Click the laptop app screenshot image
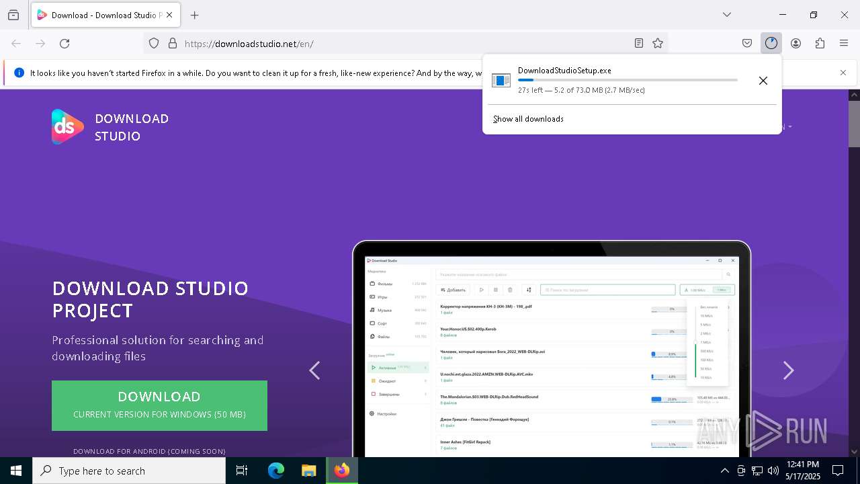Screen dimensions: 860x484 pos(552,349)
